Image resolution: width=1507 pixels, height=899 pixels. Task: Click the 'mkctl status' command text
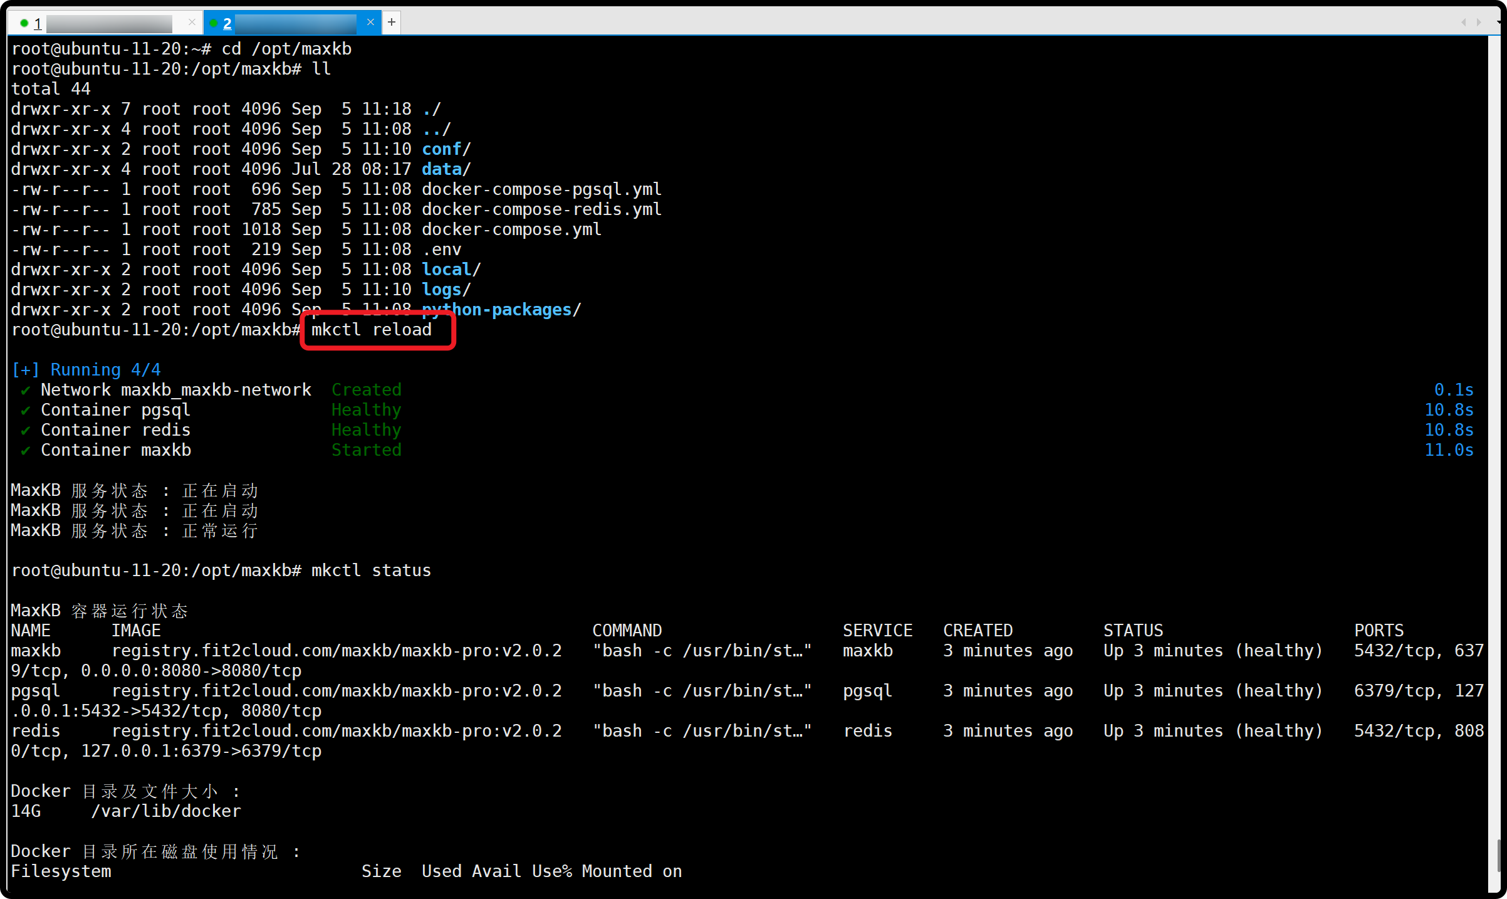coord(372,570)
